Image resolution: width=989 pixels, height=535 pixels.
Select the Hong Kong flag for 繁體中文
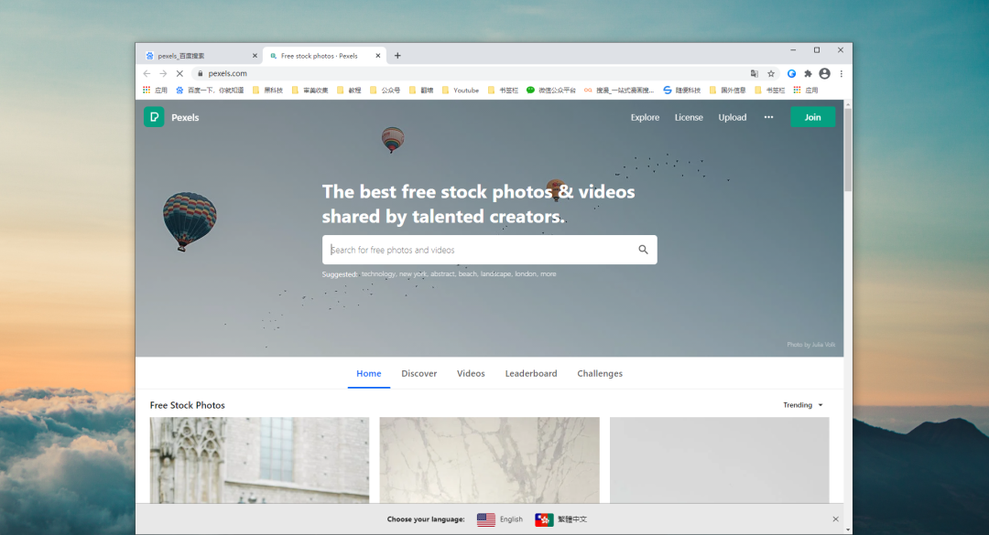[544, 519]
